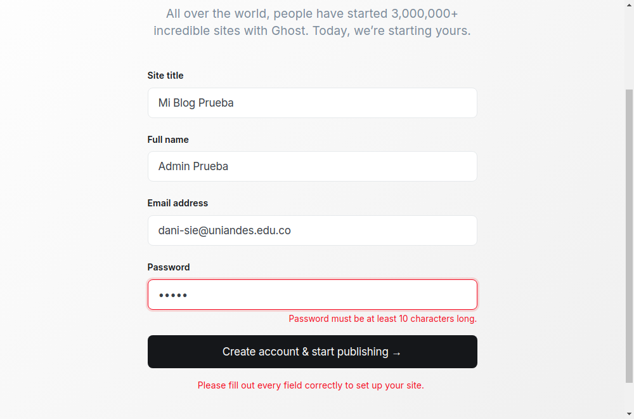Click the password length error message
This screenshot has height=419, width=634.
click(382, 319)
